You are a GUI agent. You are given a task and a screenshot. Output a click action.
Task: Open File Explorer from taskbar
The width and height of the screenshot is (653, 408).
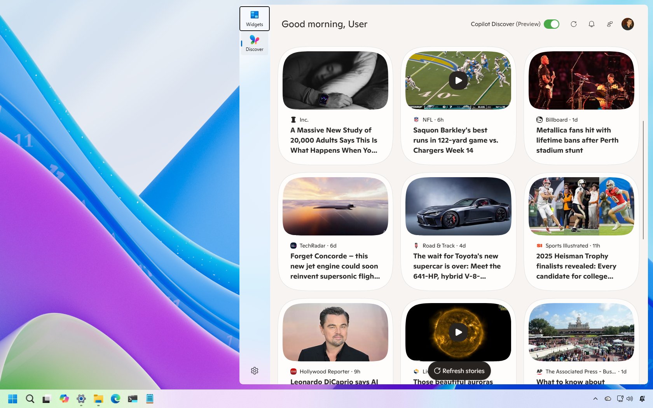[98, 399]
